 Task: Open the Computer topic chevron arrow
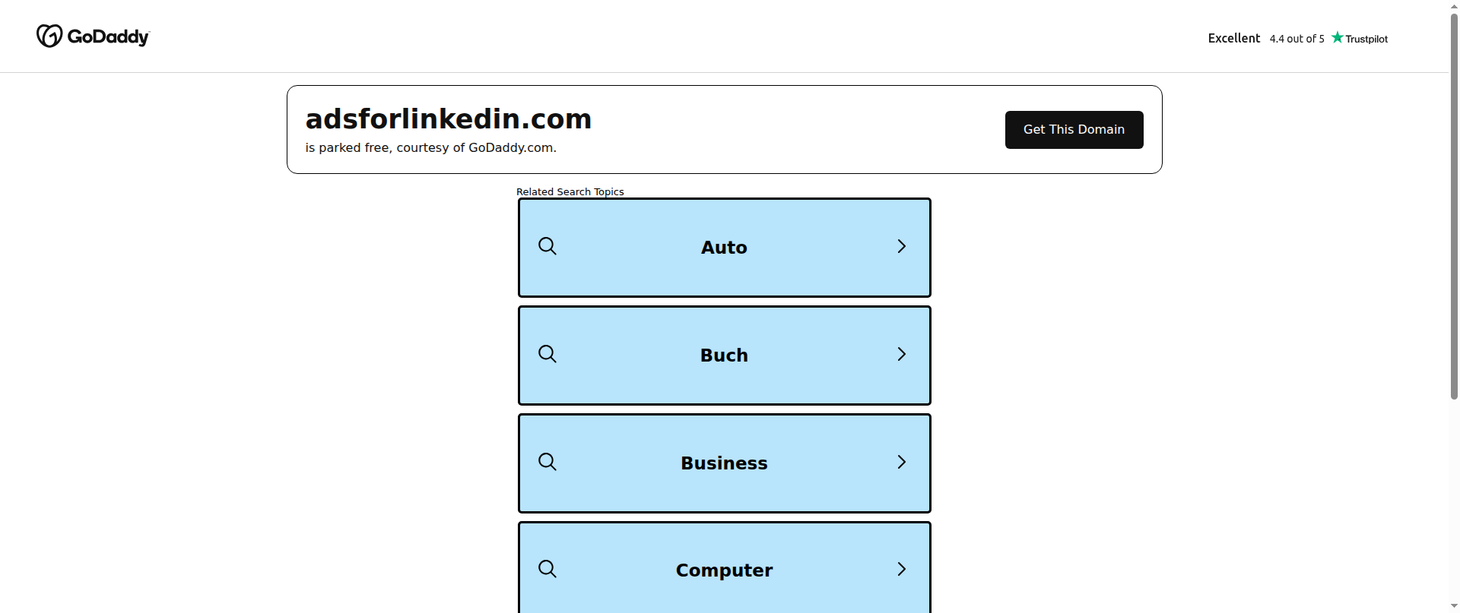click(x=902, y=569)
